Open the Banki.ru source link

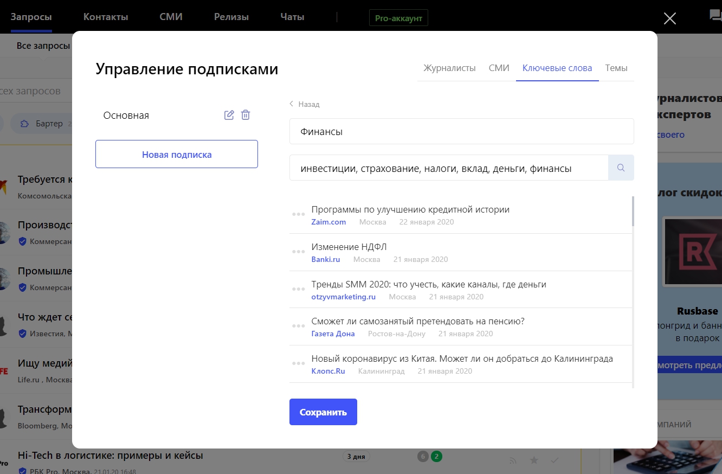[x=326, y=259]
